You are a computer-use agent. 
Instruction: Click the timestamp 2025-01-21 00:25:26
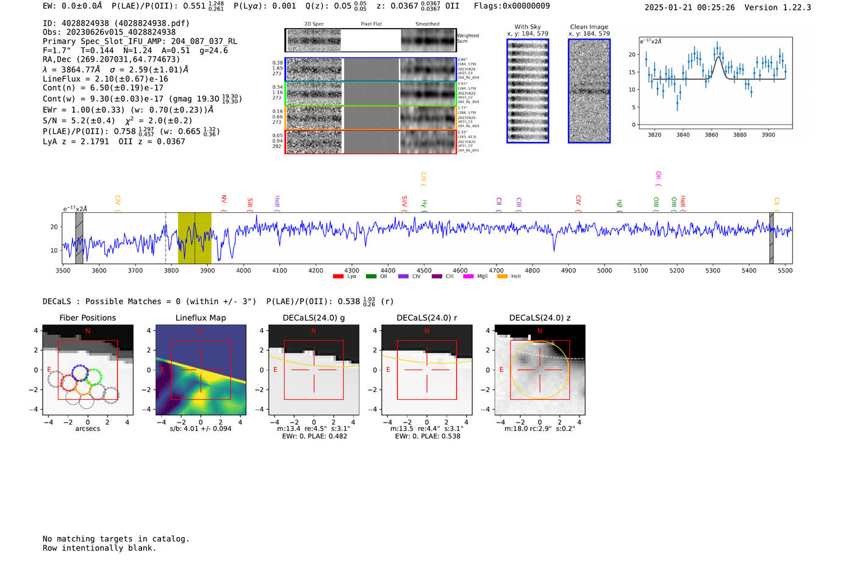pos(689,8)
